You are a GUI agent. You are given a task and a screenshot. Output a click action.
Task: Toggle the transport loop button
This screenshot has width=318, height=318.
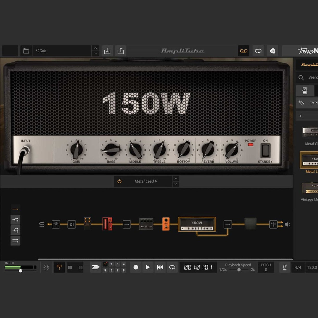click(172, 267)
